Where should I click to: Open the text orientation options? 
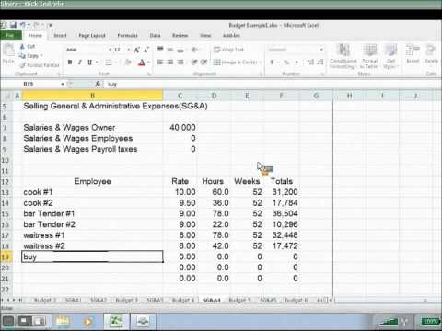pos(194,50)
